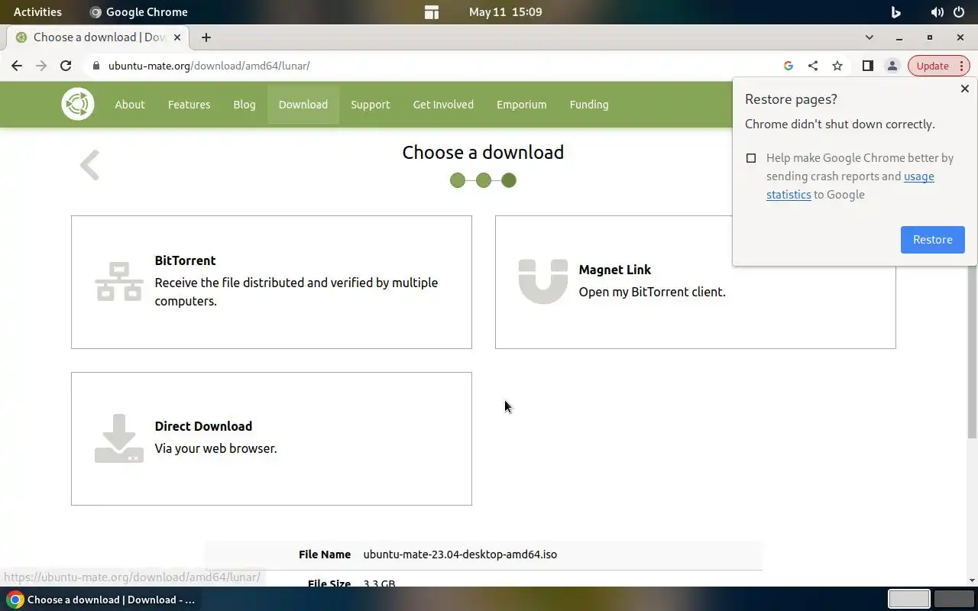
Task: Go back with browser back arrow
Action: pos(17,66)
